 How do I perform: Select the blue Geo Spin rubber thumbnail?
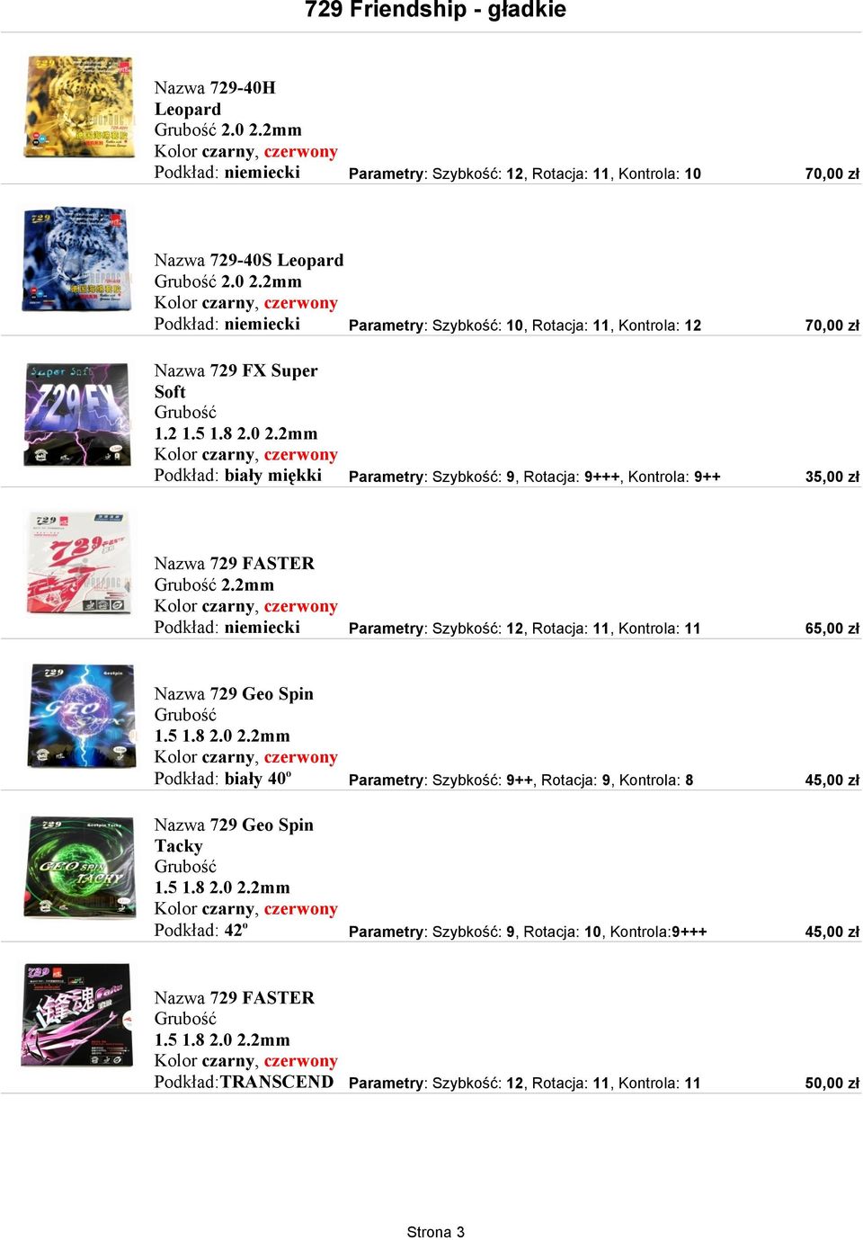(x=81, y=717)
